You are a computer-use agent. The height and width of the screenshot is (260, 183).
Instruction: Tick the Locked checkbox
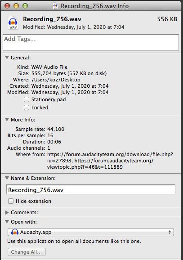point(27,108)
